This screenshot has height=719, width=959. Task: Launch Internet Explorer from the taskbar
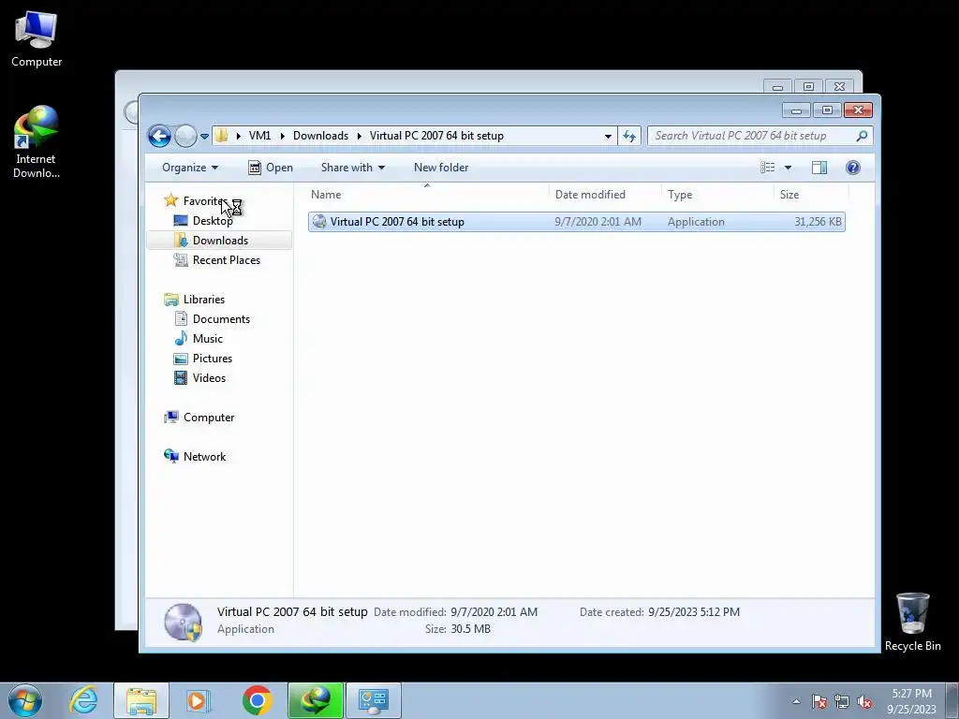click(x=83, y=700)
